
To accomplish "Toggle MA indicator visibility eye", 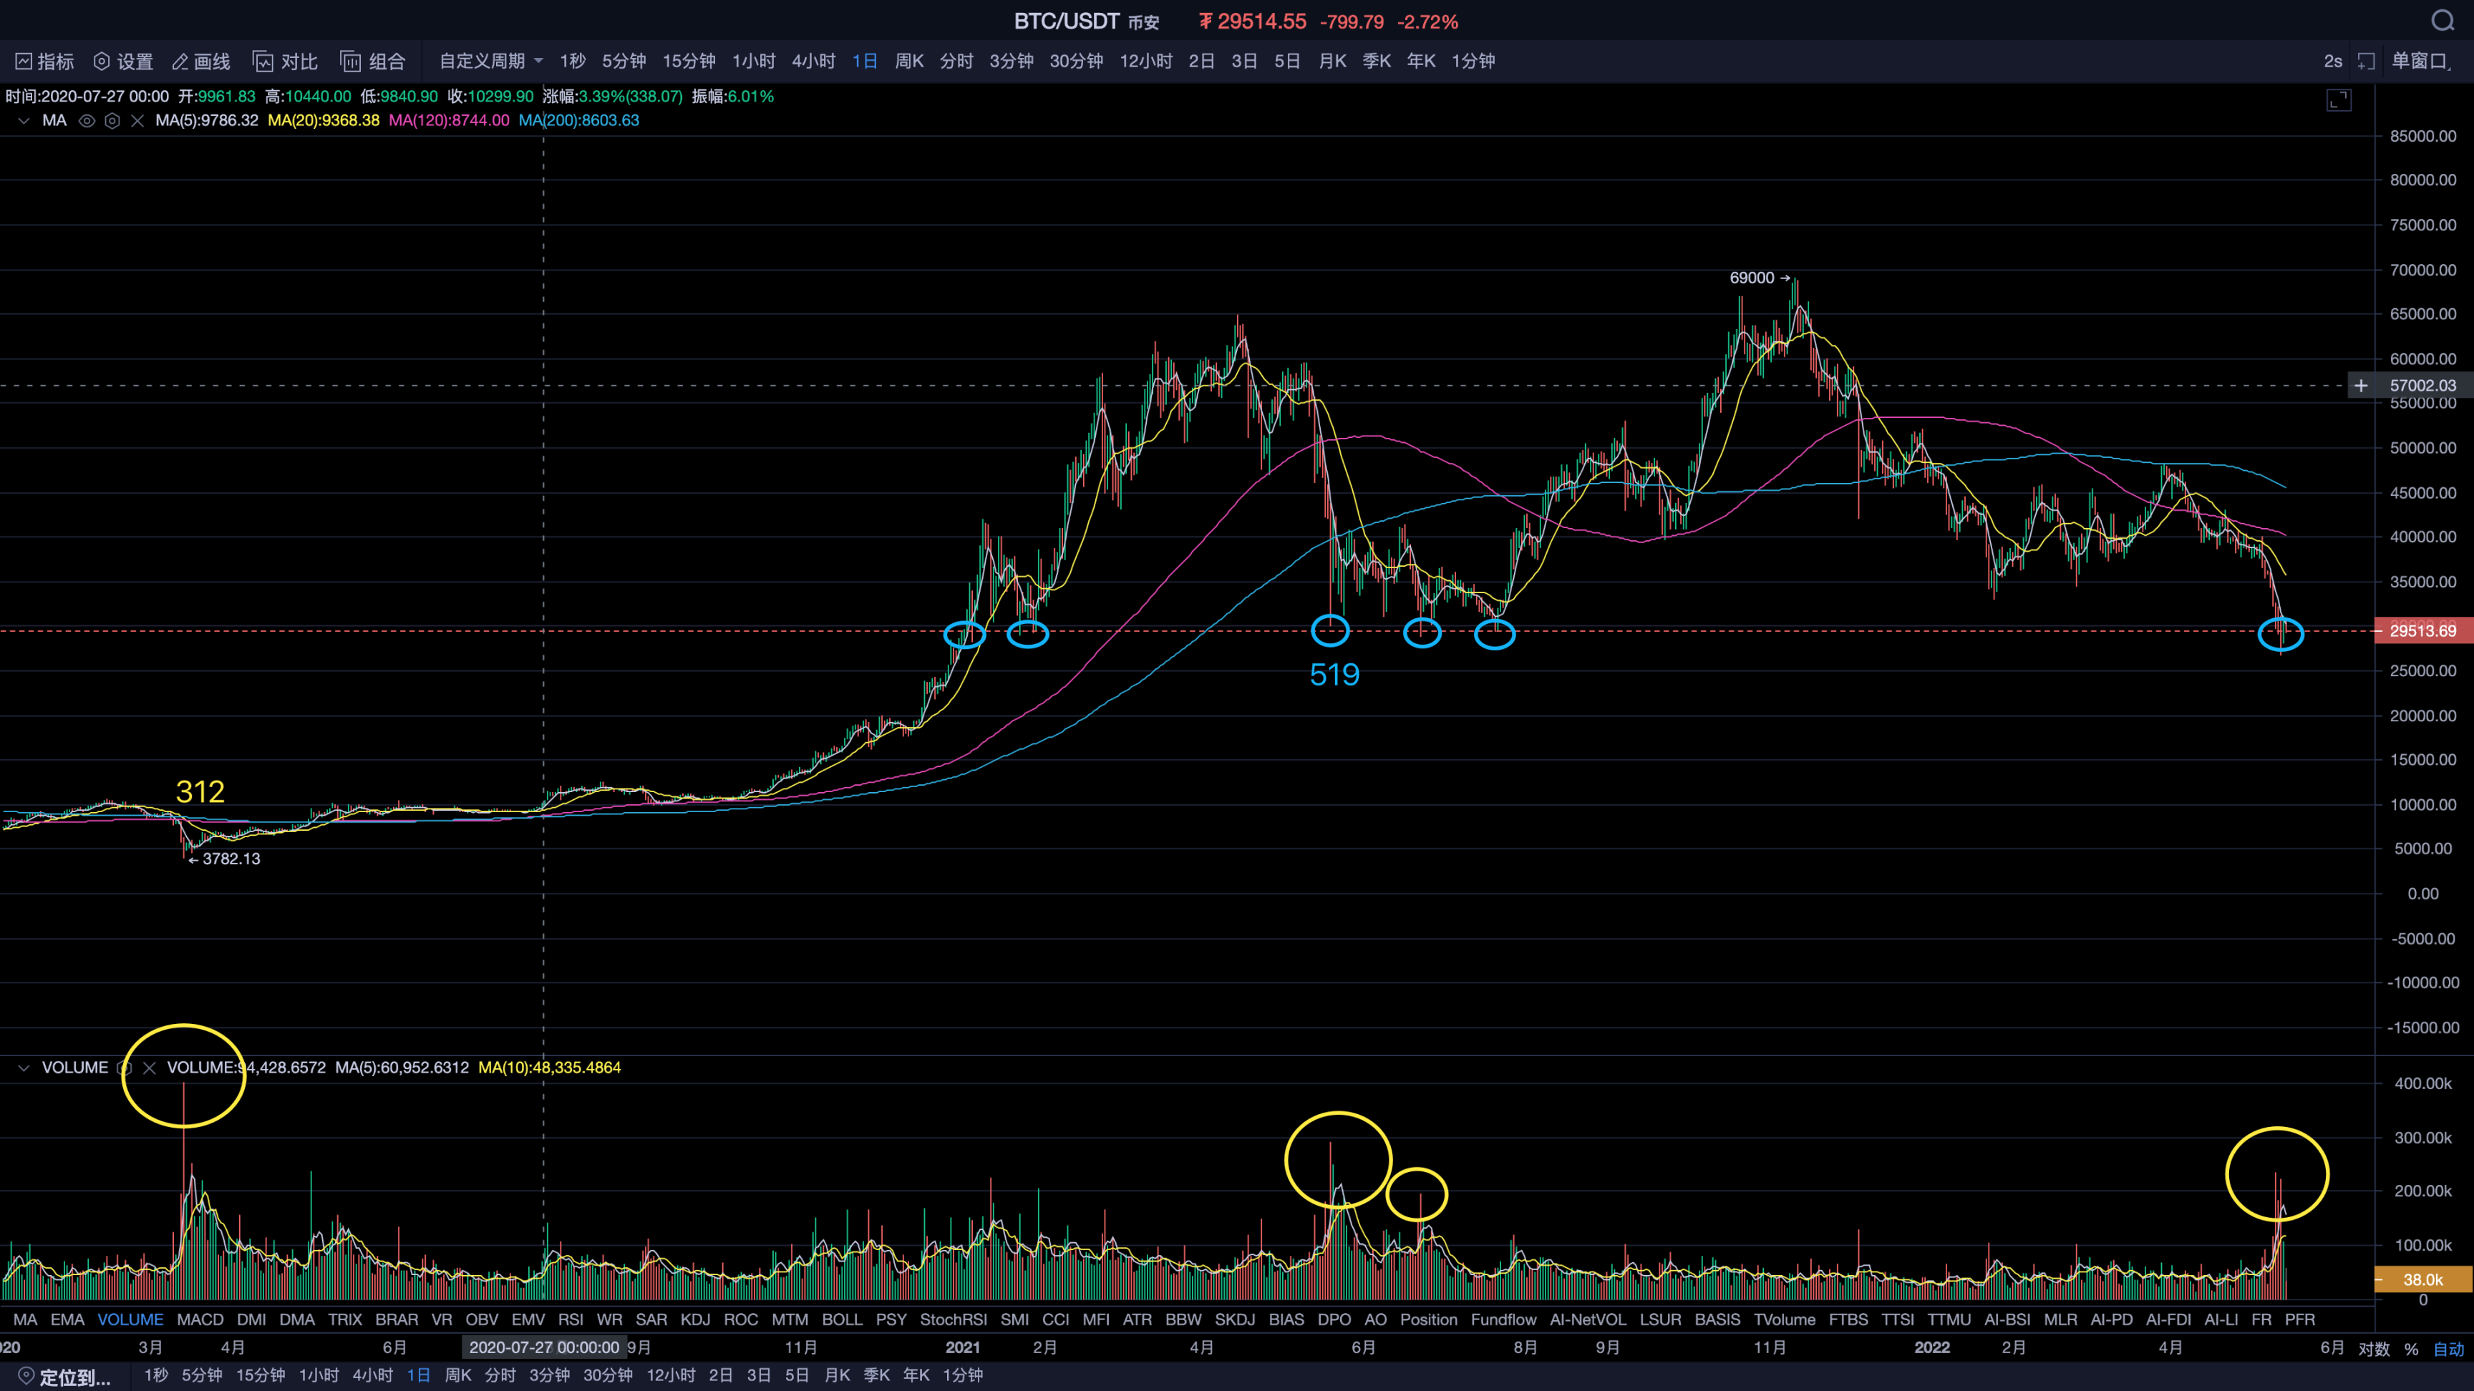I will pos(87,121).
